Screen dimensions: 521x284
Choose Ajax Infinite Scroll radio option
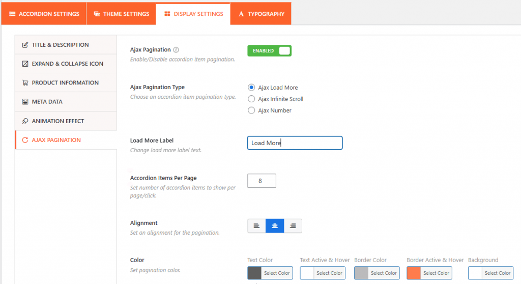click(x=251, y=99)
